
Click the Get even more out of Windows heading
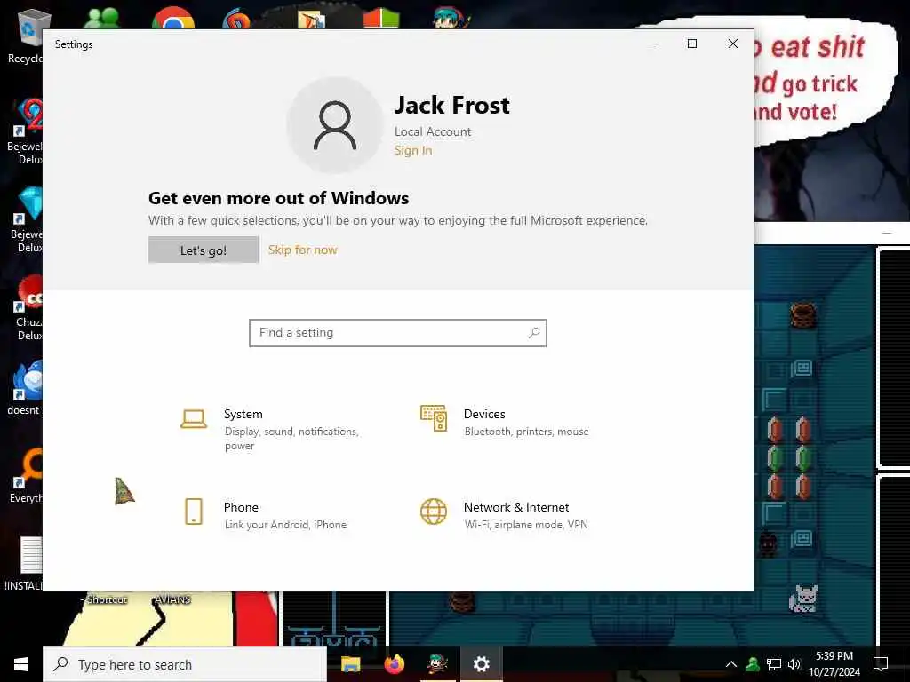(x=278, y=198)
